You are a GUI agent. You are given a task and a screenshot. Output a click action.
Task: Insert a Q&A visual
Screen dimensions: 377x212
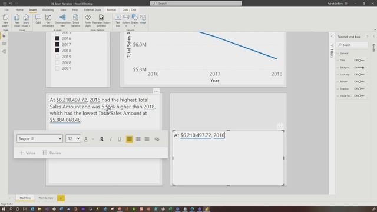38,19
